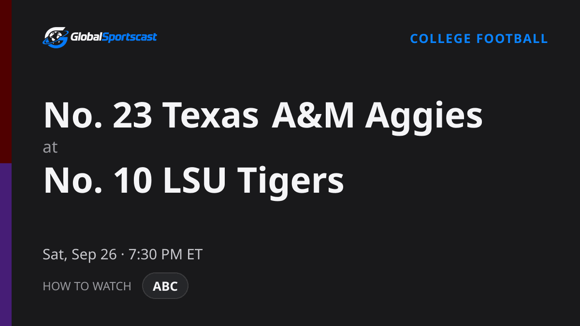The width and height of the screenshot is (580, 326).
Task: Click the GlobalSportscast globe logo icon
Action: click(x=56, y=37)
